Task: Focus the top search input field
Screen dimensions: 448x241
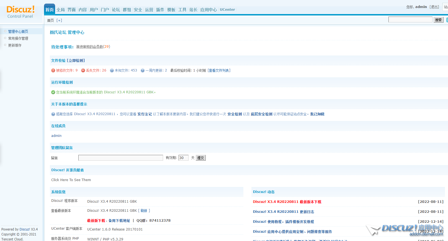Action: (410, 19)
